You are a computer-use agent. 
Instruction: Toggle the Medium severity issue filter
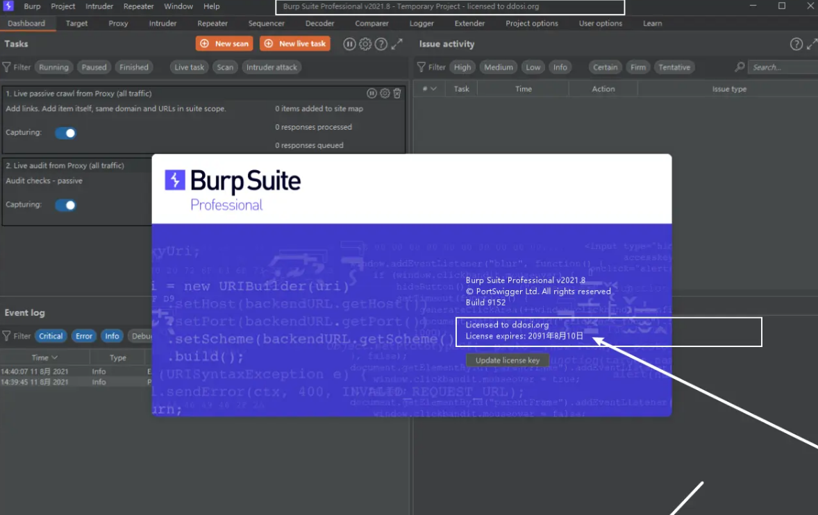[499, 67]
